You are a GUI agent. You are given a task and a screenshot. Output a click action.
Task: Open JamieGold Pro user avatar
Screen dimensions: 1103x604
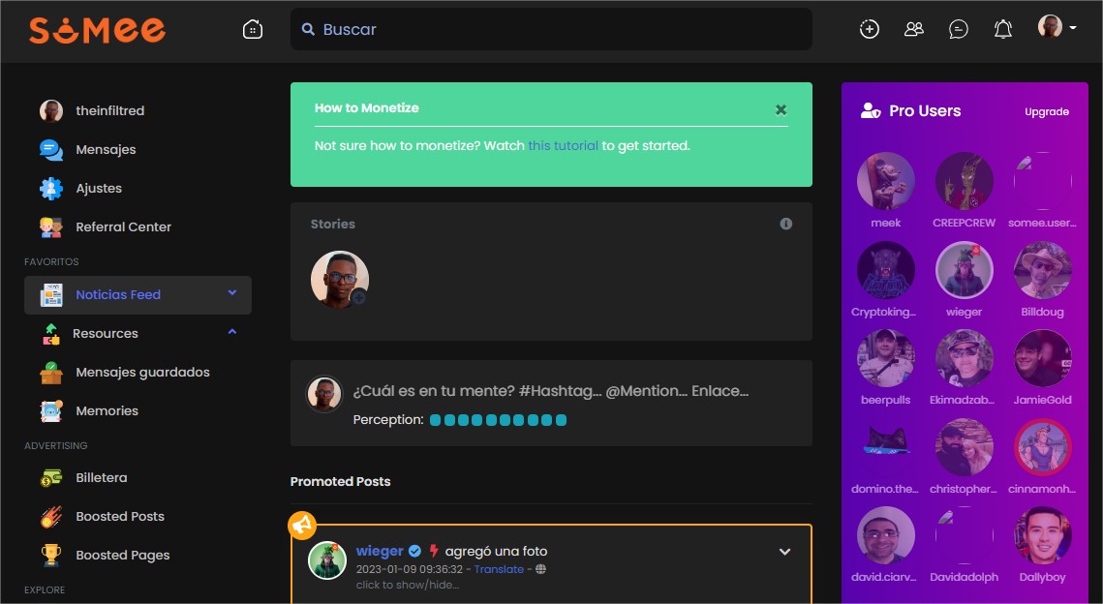point(1043,358)
